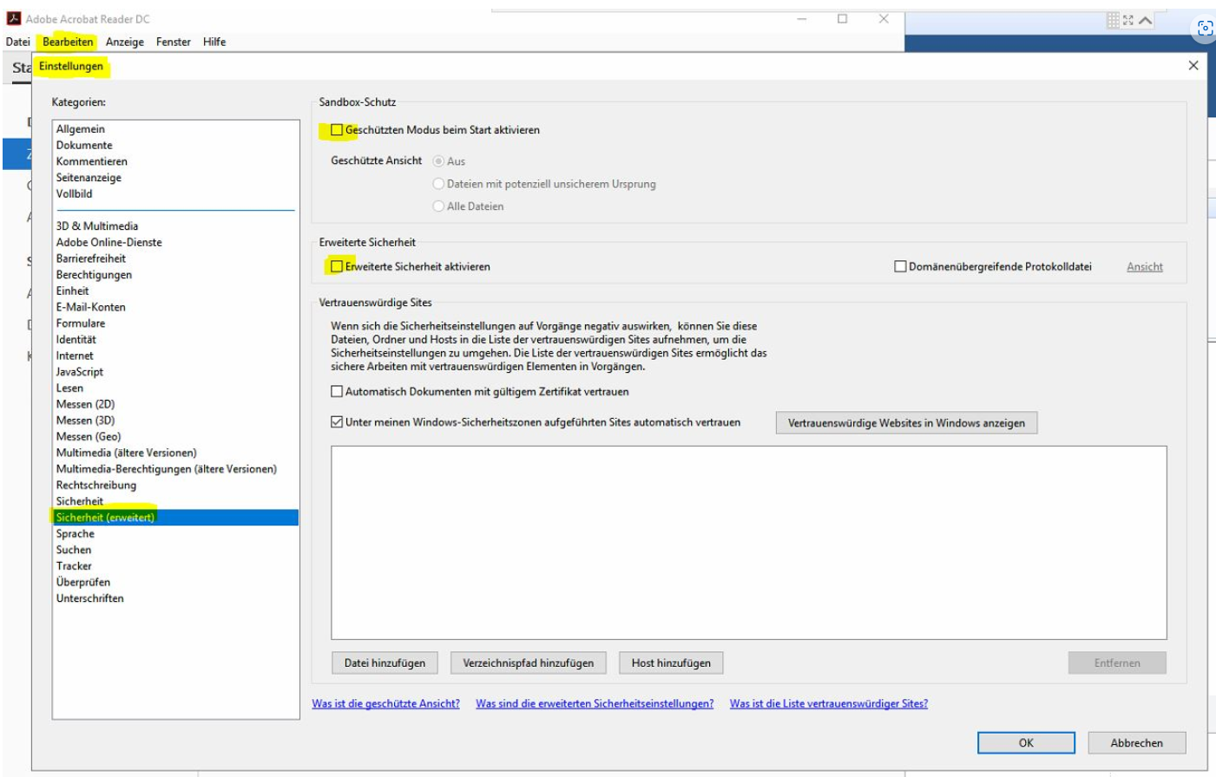Enable automatic trust for documents with valid certificate
The image size is (1216, 777).
337,392
